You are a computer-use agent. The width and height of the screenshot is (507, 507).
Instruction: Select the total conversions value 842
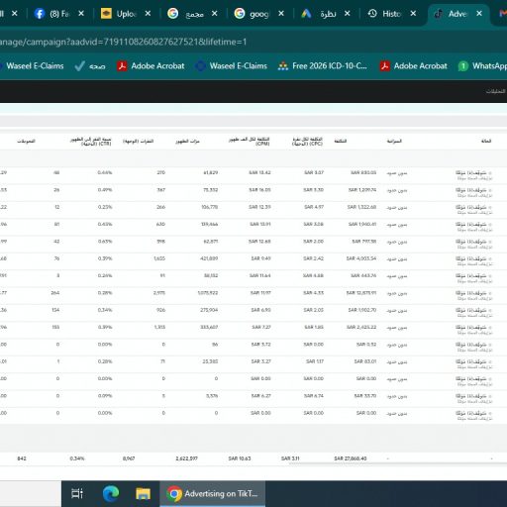click(22, 458)
